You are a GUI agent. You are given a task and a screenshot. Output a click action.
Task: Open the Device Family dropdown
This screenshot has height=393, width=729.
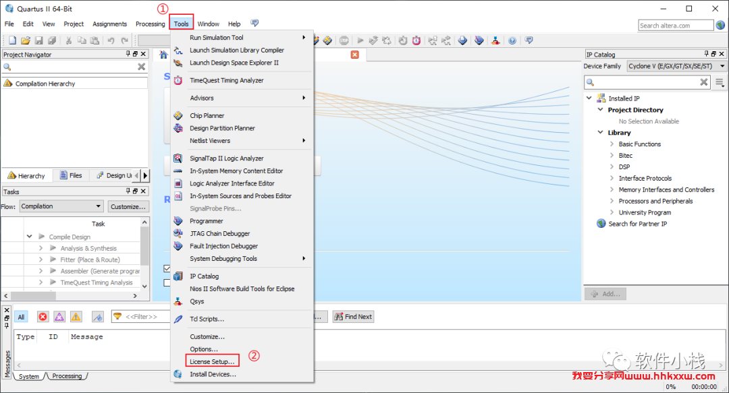pyautogui.click(x=676, y=66)
